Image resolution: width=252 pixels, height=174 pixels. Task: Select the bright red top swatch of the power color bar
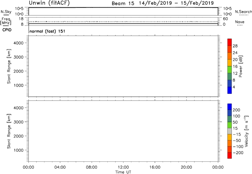point(230,42)
